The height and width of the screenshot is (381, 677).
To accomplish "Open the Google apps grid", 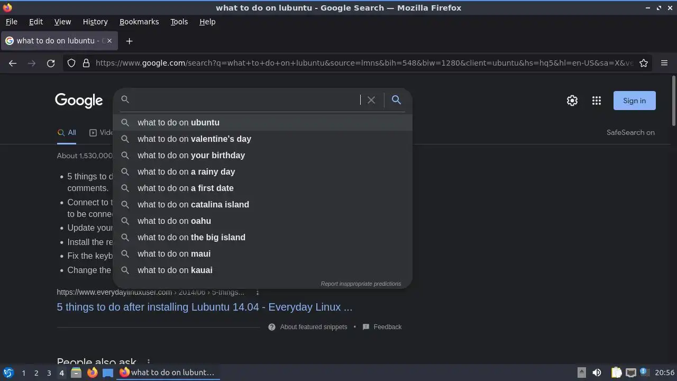I will click(x=597, y=101).
